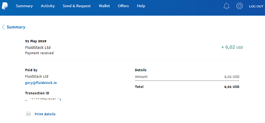Click the Transaction ID label

[37, 93]
